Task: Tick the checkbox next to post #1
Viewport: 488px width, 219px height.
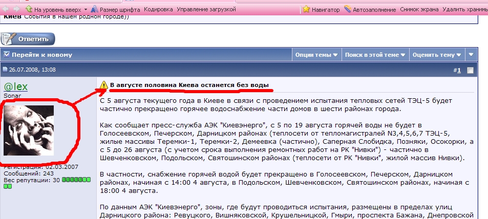Action: pyautogui.click(x=470, y=71)
